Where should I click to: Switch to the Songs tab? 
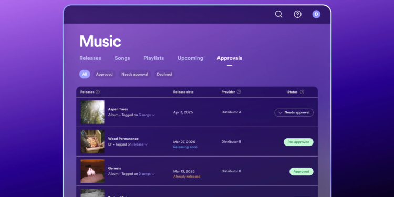122,58
